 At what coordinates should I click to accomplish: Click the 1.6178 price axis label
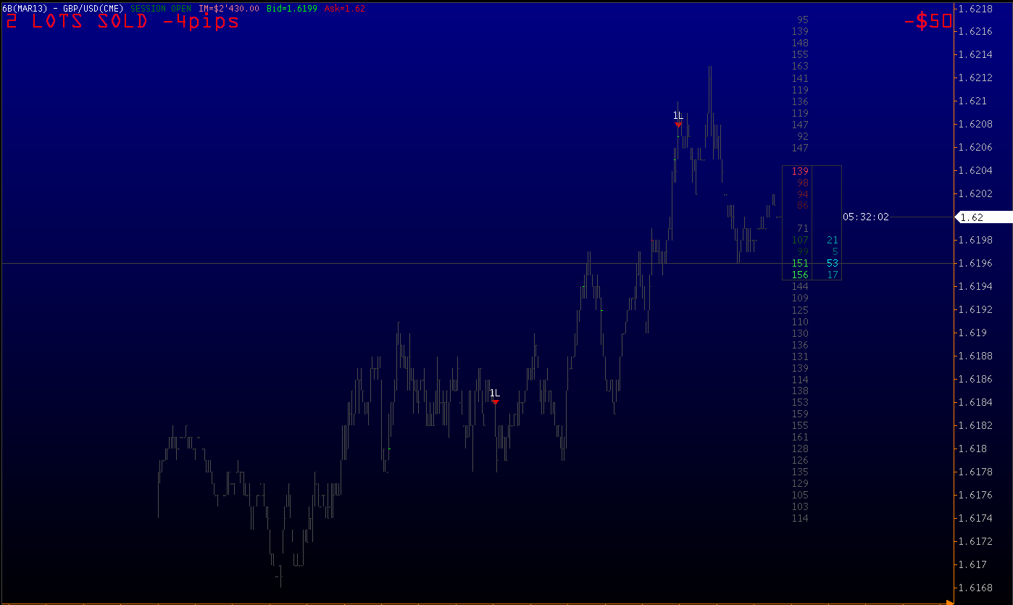[975, 472]
